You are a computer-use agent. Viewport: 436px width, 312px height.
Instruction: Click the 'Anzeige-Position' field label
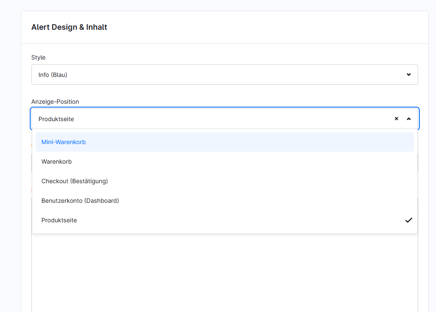[x=55, y=102]
